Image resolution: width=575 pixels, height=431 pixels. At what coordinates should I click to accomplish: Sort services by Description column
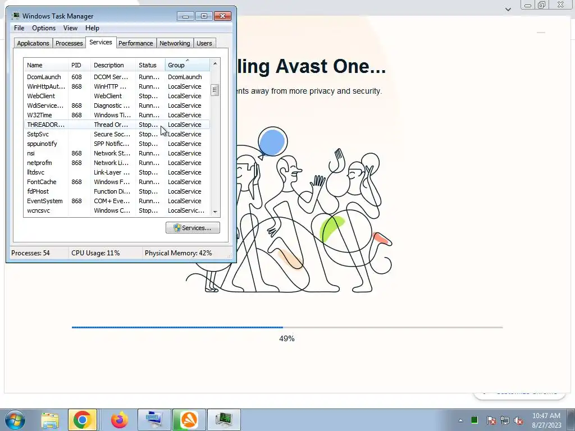tap(113, 65)
